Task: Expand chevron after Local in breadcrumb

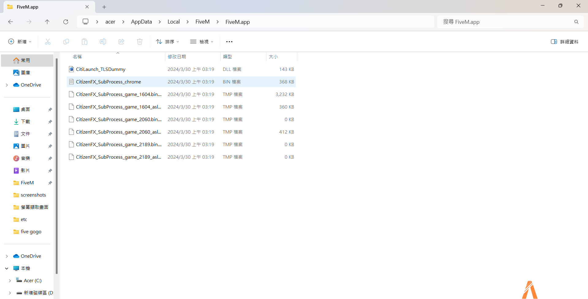Action: coord(188,22)
